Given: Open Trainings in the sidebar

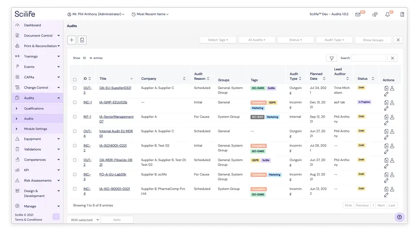Looking at the screenshot, I should (37, 57).
